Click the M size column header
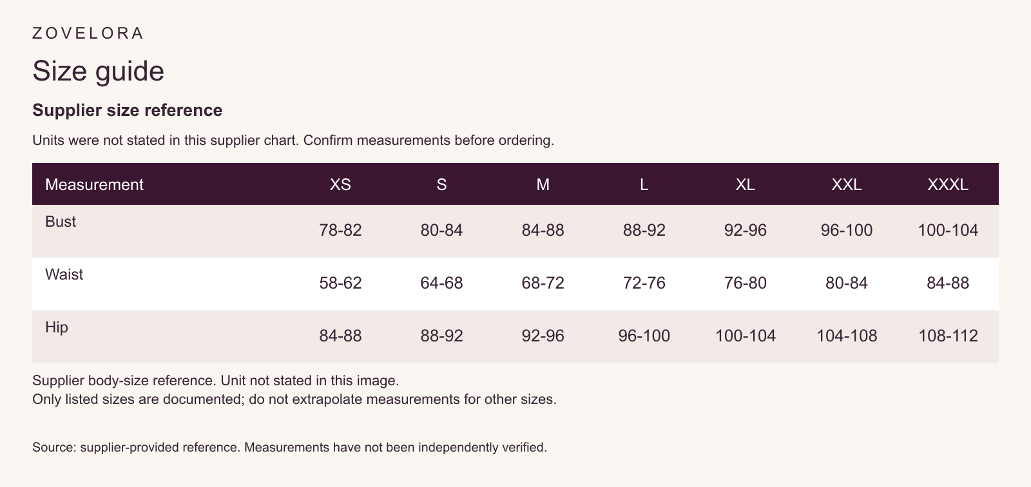 543,184
